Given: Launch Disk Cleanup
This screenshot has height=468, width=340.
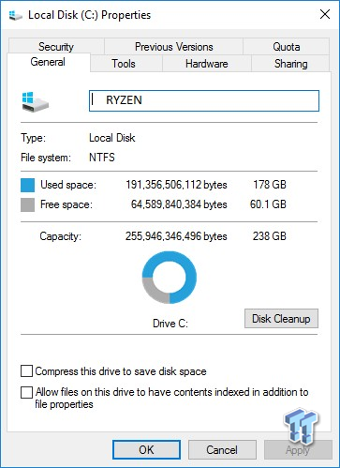Looking at the screenshot, I should 281,319.
